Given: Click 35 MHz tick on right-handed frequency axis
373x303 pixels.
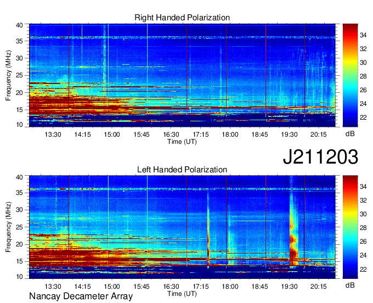Looking at the screenshot, I should tap(19, 41).
